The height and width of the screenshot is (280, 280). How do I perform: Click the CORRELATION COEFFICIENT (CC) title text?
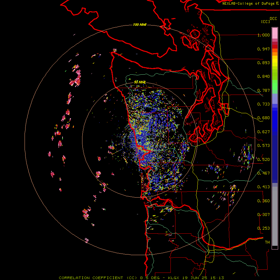pos(98,278)
